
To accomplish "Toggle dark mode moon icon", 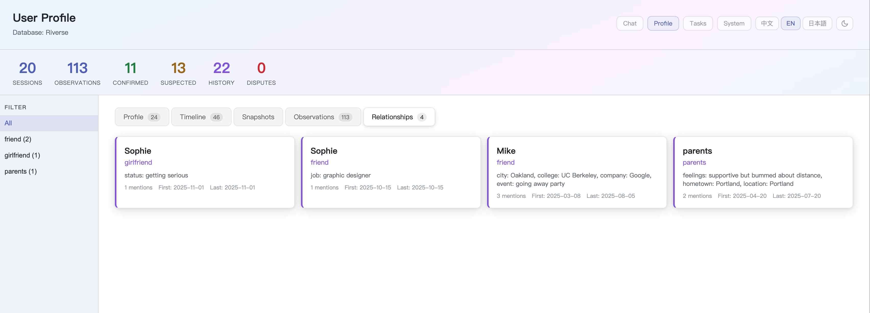I will click(x=844, y=23).
